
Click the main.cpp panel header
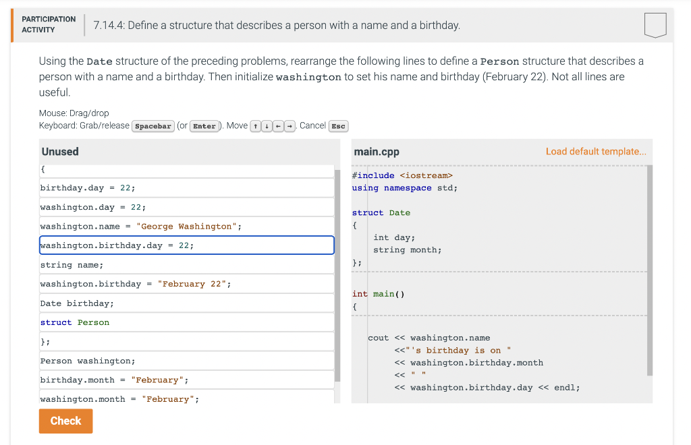(x=377, y=152)
